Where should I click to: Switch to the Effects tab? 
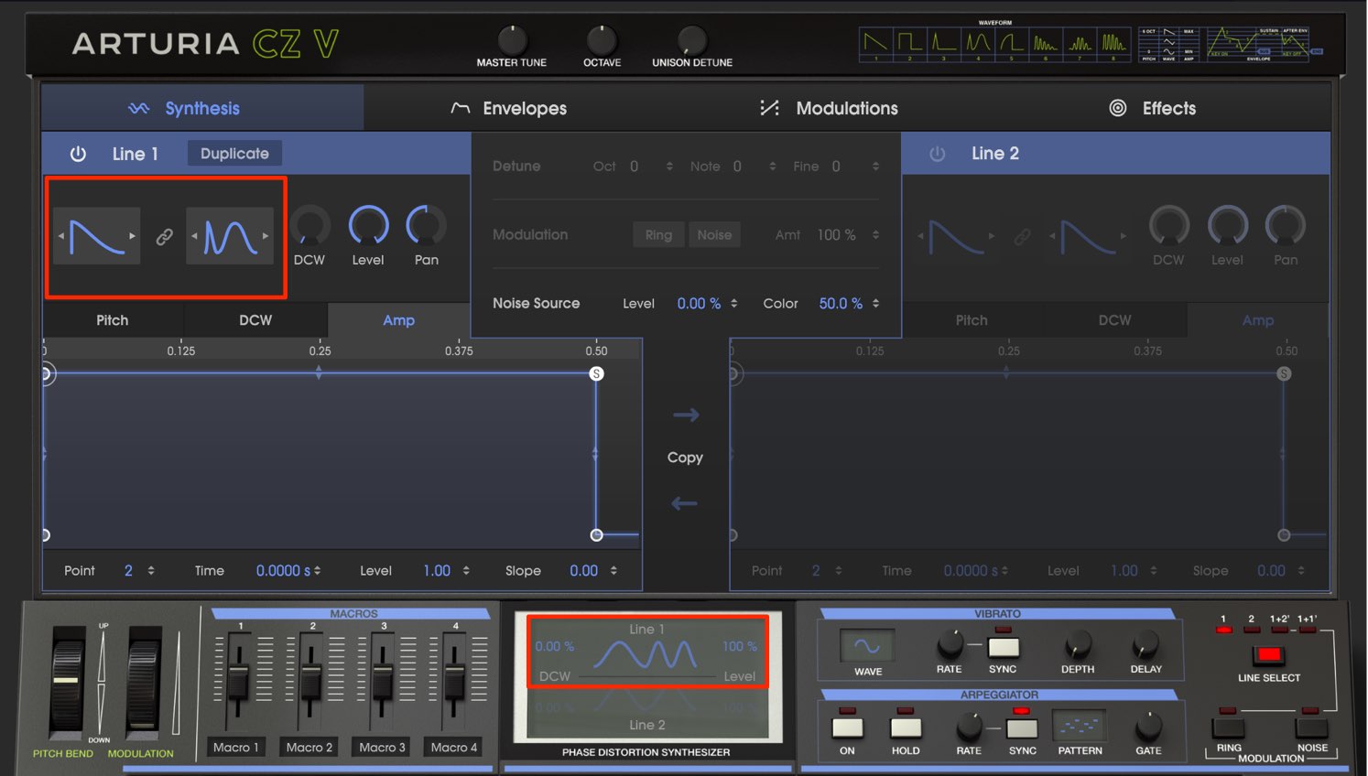point(1152,108)
